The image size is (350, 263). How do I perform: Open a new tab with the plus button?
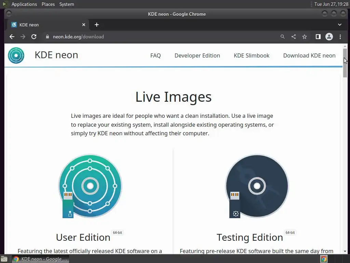pyautogui.click(x=97, y=25)
